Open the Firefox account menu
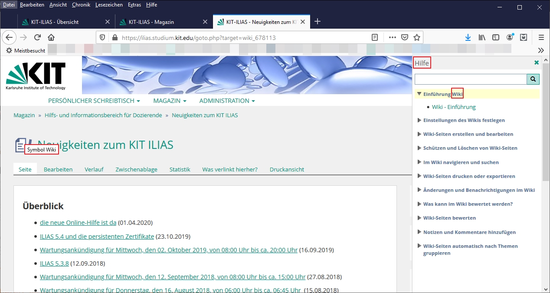The height and width of the screenshot is (293, 550). click(x=510, y=37)
